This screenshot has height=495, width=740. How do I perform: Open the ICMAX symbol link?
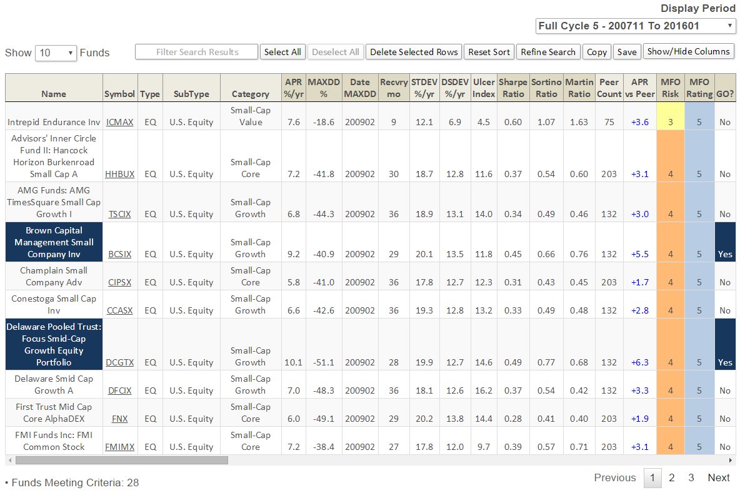[119, 122]
